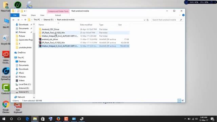
Task: Open Desktop under This PC
Action: [22, 61]
